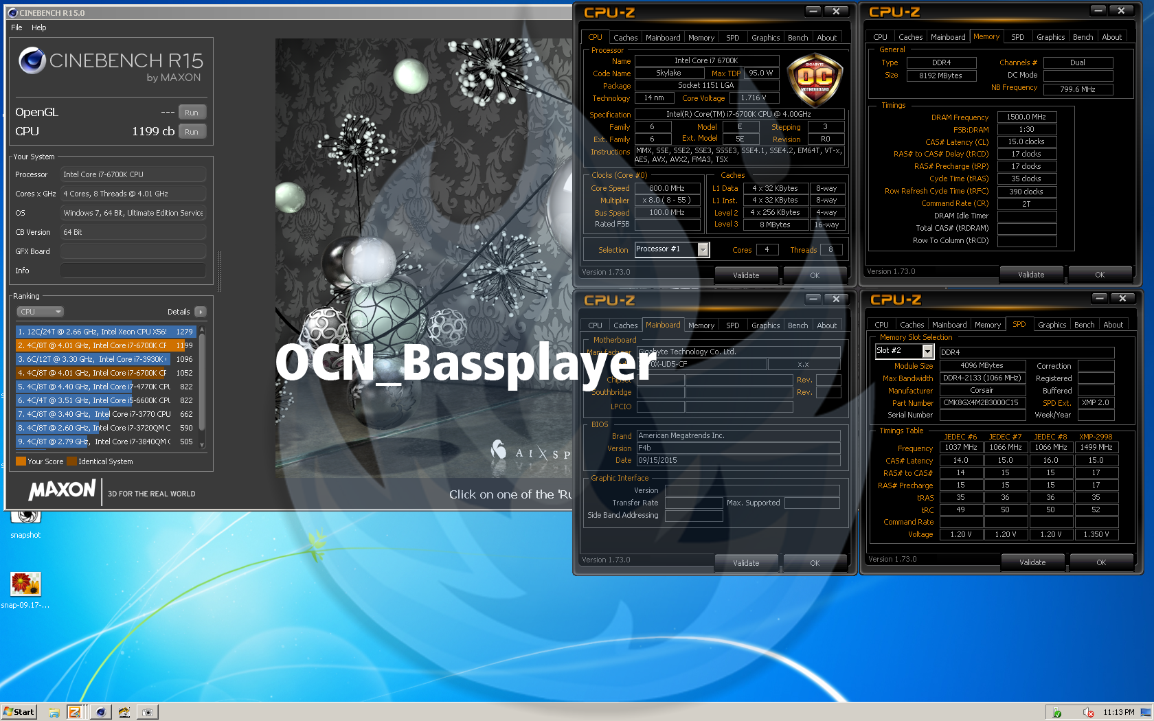Image resolution: width=1154 pixels, height=721 pixels.
Task: Click the Core Voltage 1.716 V value
Action: coord(754,98)
